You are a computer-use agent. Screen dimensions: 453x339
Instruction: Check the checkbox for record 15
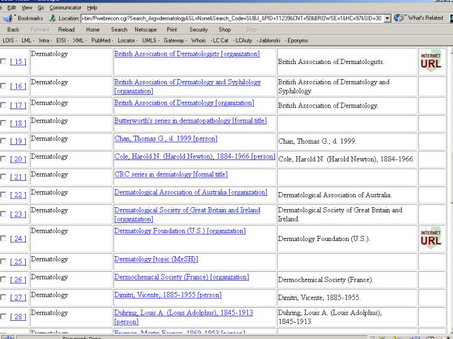[4, 62]
